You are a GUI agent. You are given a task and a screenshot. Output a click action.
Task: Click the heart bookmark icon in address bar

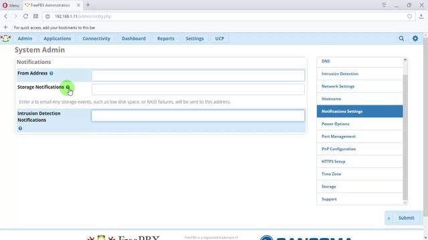click(x=409, y=16)
